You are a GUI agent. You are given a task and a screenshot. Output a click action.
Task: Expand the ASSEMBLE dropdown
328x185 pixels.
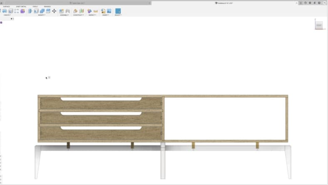[65, 15]
